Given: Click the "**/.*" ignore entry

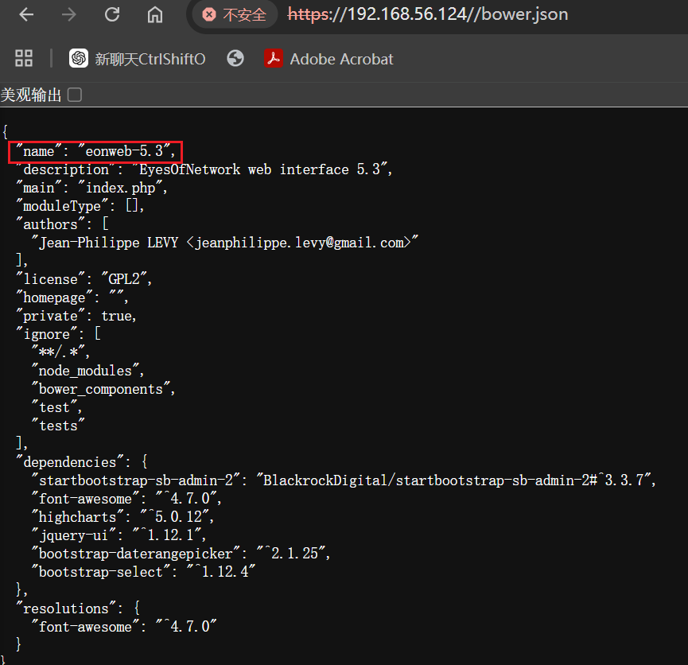Looking at the screenshot, I should coord(60,352).
